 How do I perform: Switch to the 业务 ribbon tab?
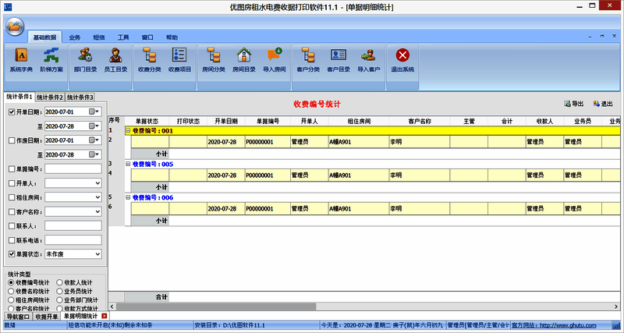pyautogui.click(x=75, y=37)
